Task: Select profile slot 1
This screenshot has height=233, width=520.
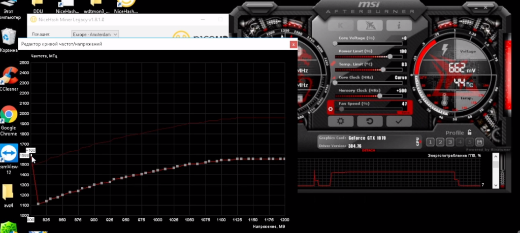Action: tap(431, 142)
